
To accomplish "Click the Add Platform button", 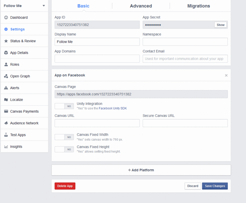I will (141, 170).
